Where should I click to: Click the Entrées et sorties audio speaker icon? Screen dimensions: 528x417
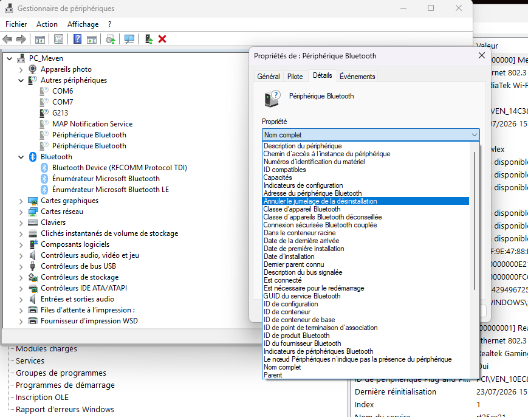coord(33,299)
